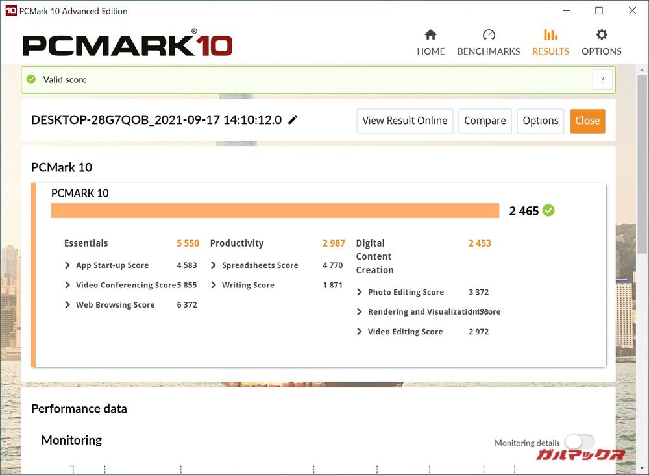Open Options using the gear icon

pos(602,35)
